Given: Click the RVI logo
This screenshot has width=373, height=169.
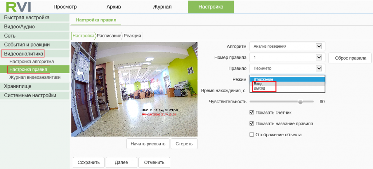Looking at the screenshot, I should point(19,7).
